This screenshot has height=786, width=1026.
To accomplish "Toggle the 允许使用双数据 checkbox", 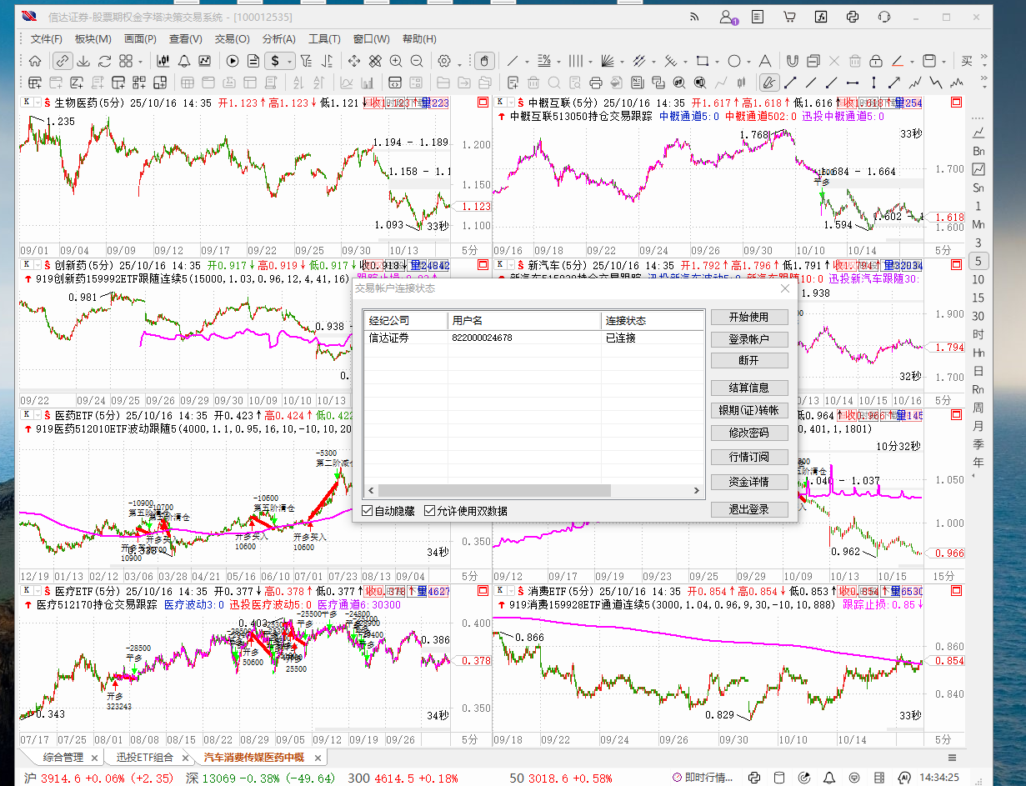I will [430, 511].
